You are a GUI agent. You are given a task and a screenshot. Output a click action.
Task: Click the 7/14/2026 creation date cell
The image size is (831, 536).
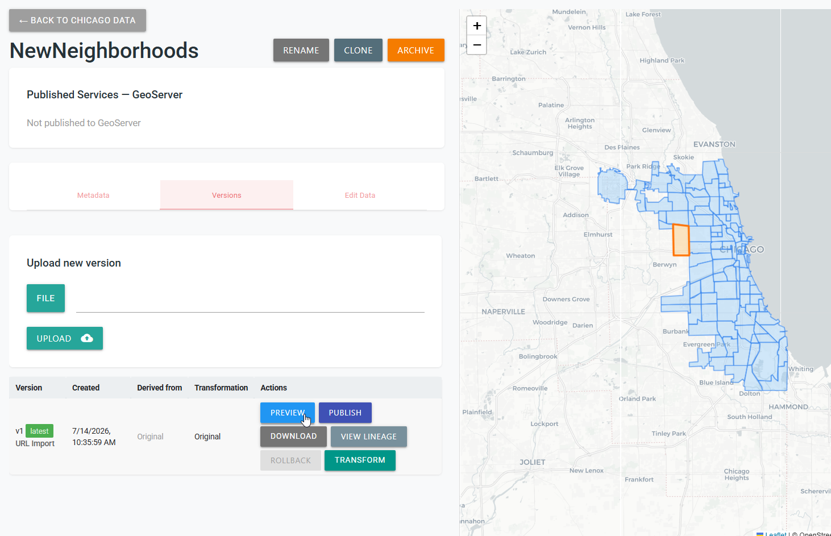tap(94, 437)
